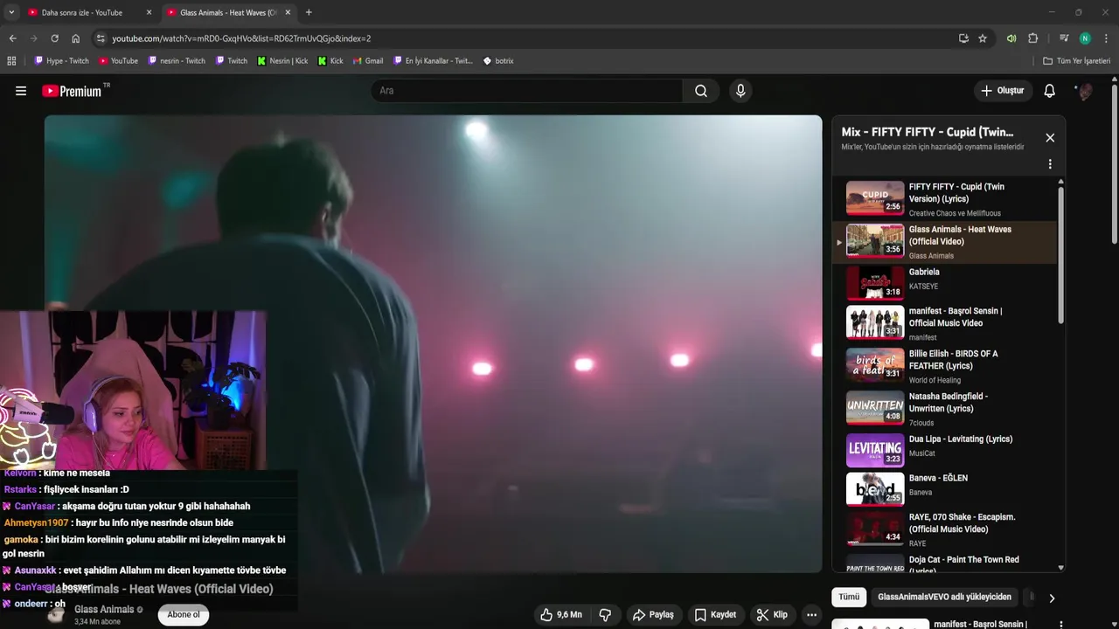
Task: Click the address bar URL
Action: click(241, 38)
